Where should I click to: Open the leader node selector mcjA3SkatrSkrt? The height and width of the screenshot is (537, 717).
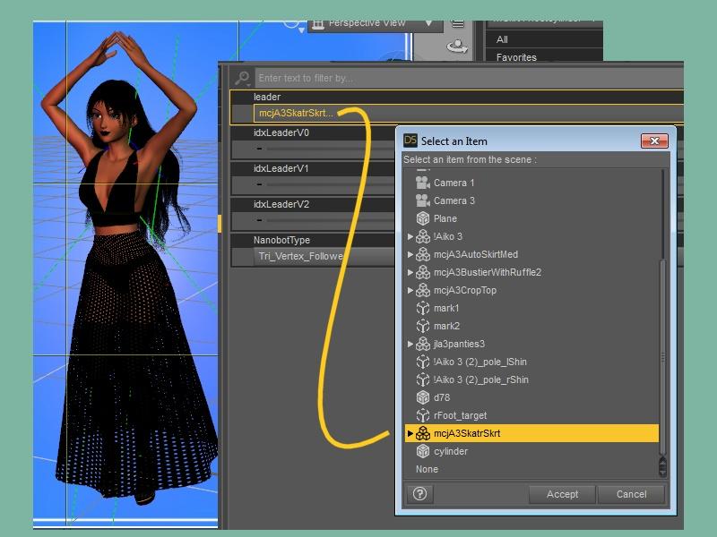468,114
